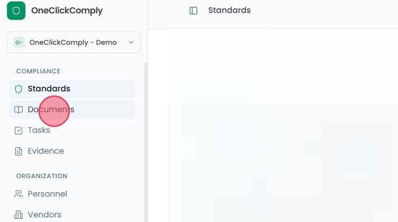Click the Evidence file icon

click(x=19, y=151)
